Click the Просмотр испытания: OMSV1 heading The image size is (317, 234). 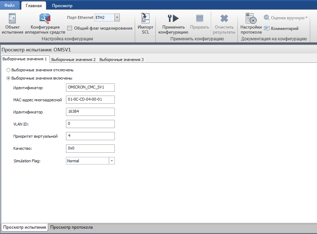pyautogui.click(x=36, y=50)
